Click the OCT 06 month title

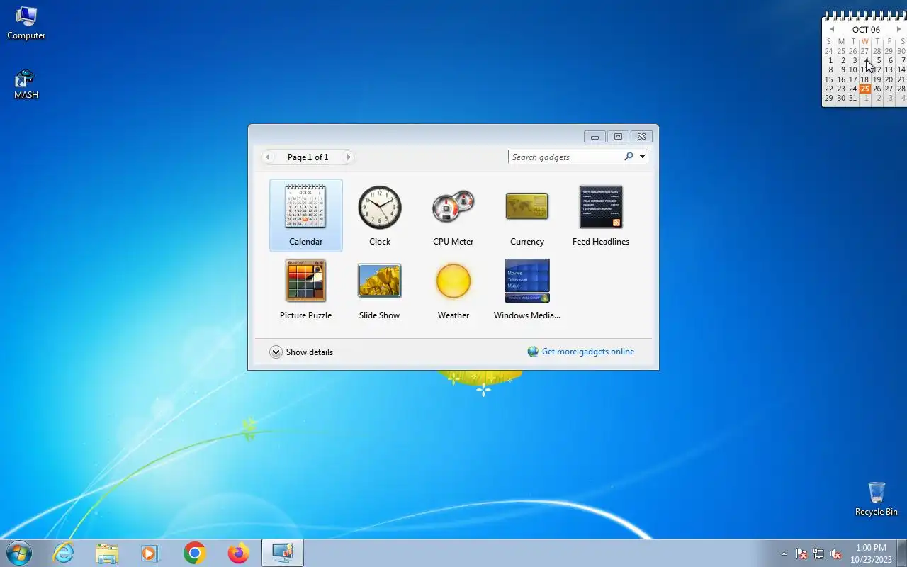point(866,30)
